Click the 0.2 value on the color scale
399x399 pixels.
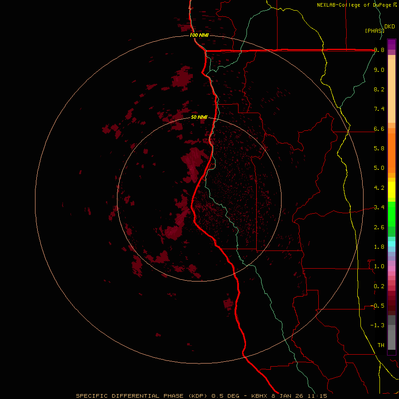pyautogui.click(x=379, y=286)
